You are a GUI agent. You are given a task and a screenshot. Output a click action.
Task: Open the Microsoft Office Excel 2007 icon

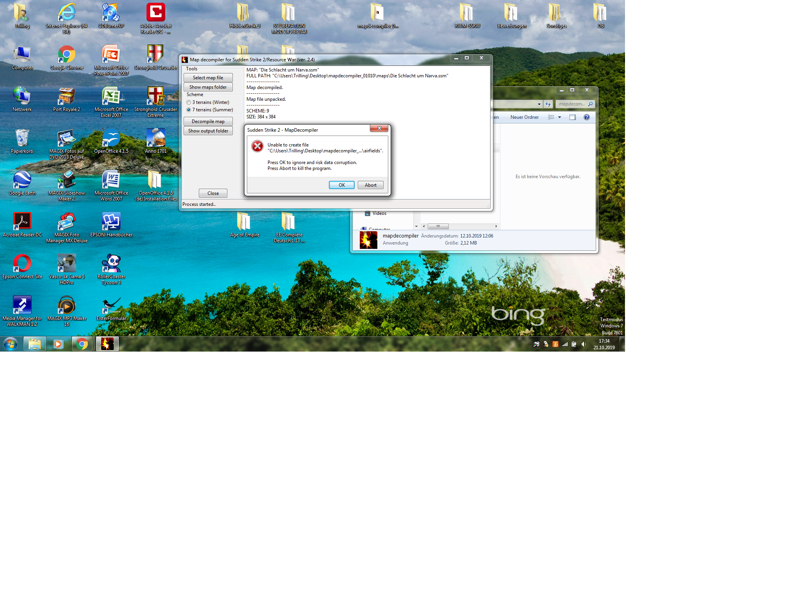pos(111,102)
